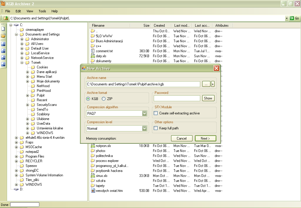Click the Password input field
Image resolution: width=301 pixels, height=208 pixels.
point(177,98)
